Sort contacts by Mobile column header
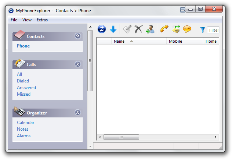232x159 pixels. (x=185, y=41)
